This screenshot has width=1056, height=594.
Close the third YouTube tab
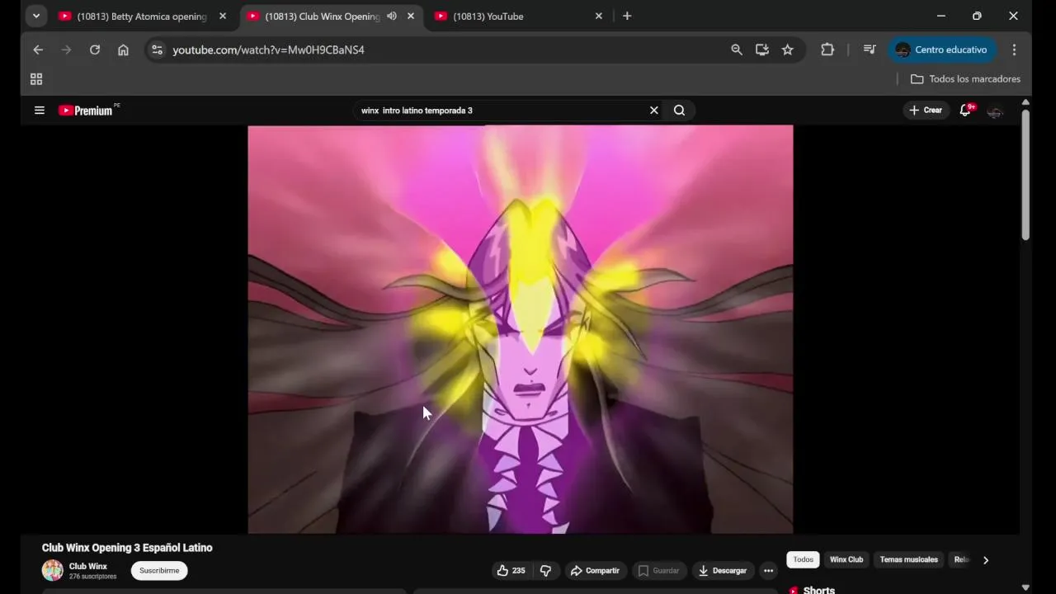[599, 16]
